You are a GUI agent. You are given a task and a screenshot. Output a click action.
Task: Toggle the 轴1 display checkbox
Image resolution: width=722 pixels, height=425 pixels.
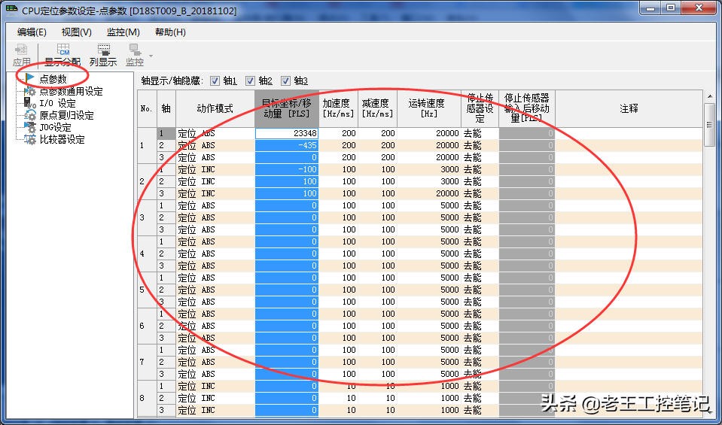tap(215, 81)
